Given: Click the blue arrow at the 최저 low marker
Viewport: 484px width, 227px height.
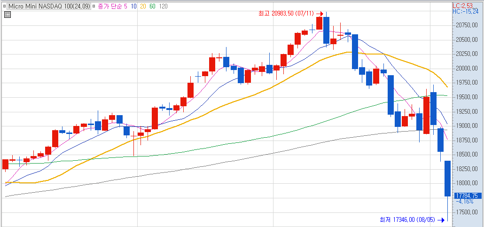Looking at the screenshot, I should point(440,219).
